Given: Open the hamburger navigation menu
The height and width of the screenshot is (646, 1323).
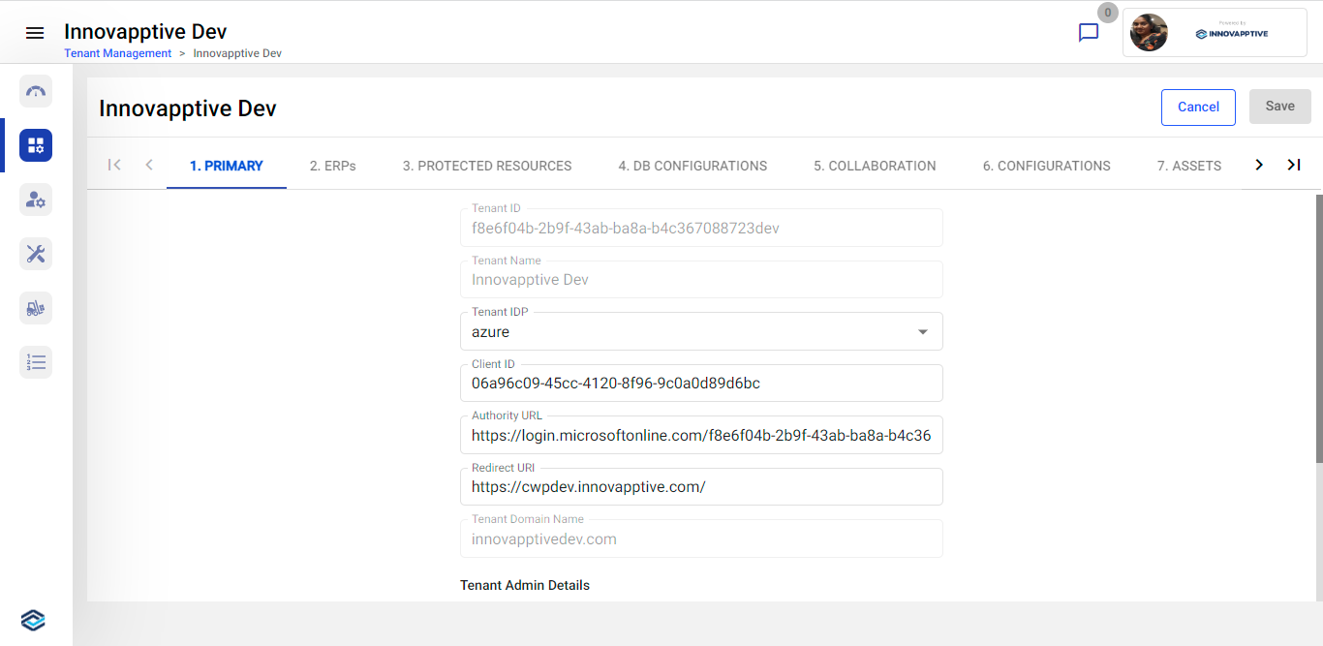Looking at the screenshot, I should click(x=35, y=33).
